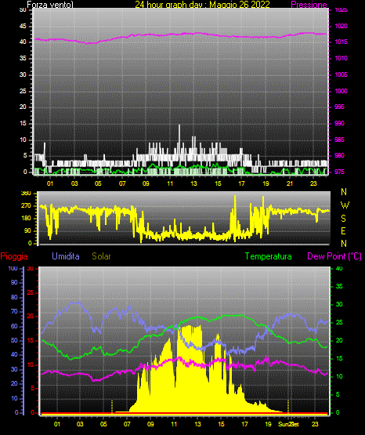
Task: Click hour '17' under the wind chart
Action: [x=242, y=183]
